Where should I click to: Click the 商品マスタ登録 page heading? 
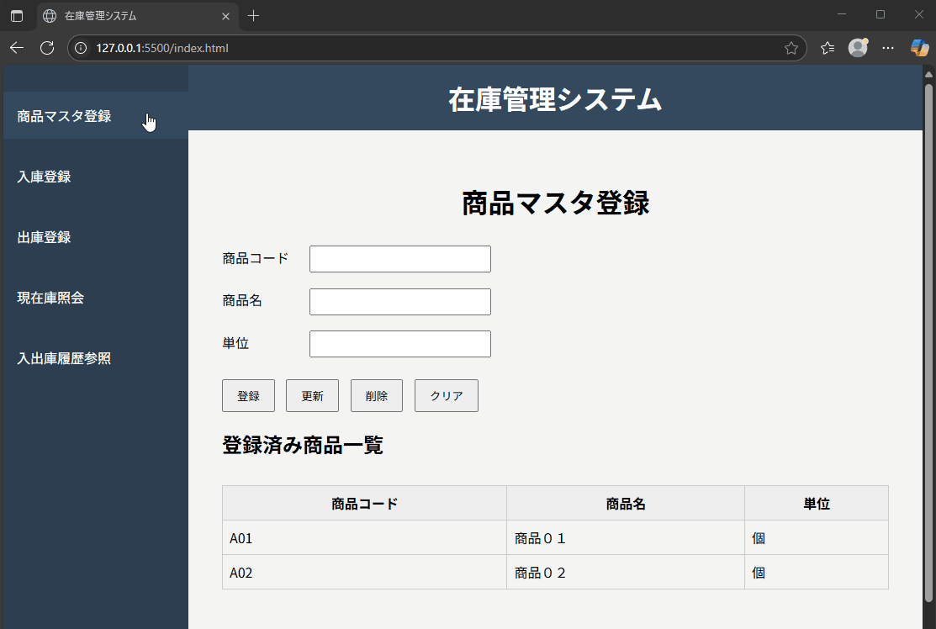pos(555,203)
